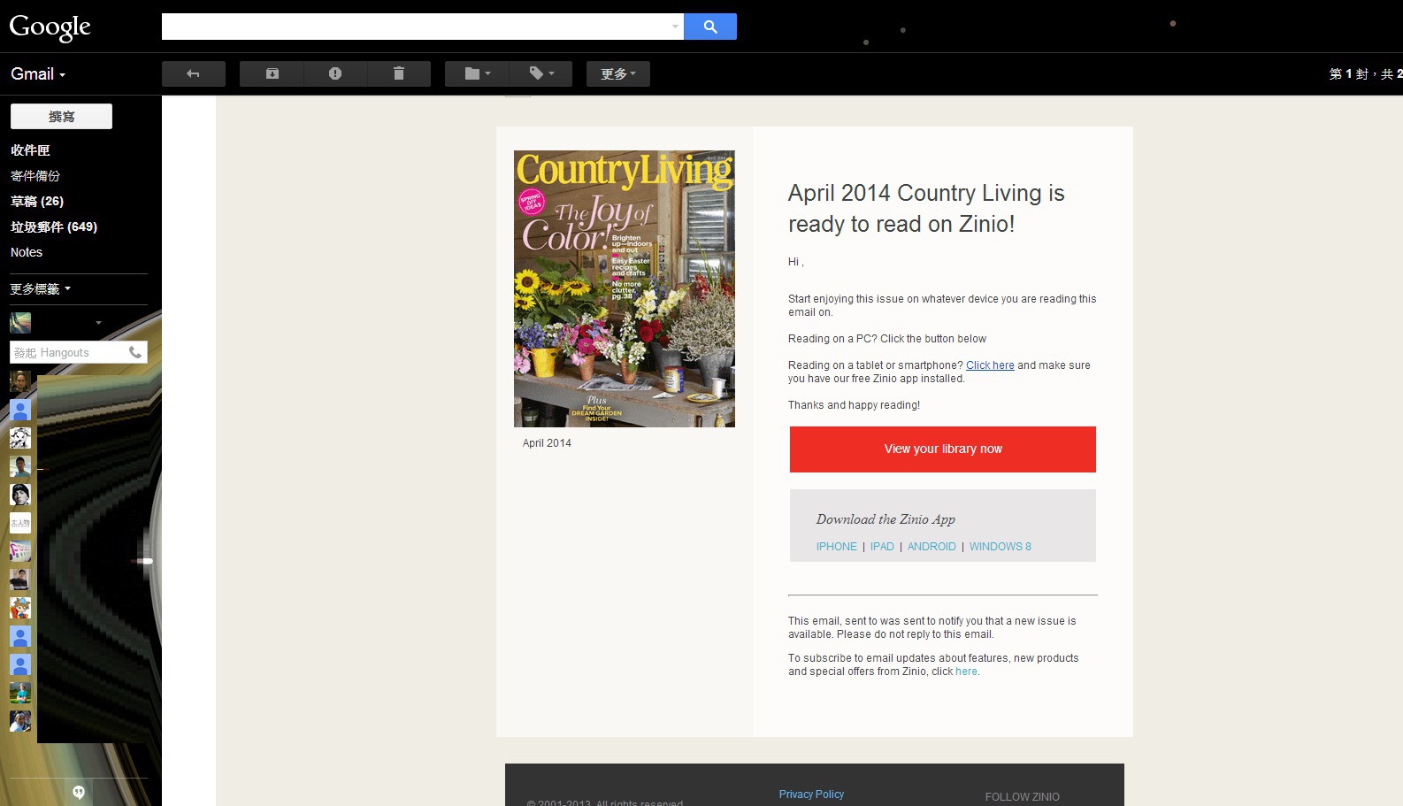Image resolution: width=1403 pixels, height=806 pixels.
Task: Open the Gmail product switcher dropdown
Action: [x=38, y=74]
